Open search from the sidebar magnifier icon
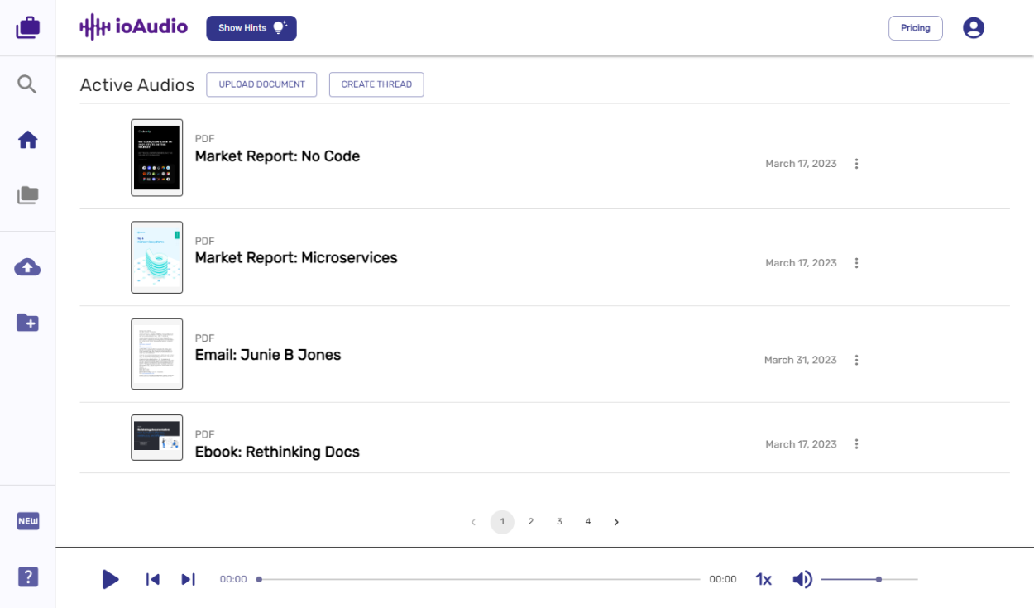Image resolution: width=1034 pixels, height=608 pixels. pos(27,84)
